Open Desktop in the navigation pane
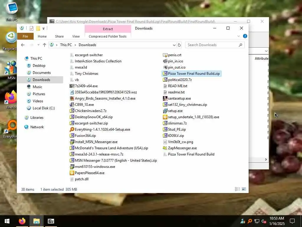302x227 pixels. (39, 66)
